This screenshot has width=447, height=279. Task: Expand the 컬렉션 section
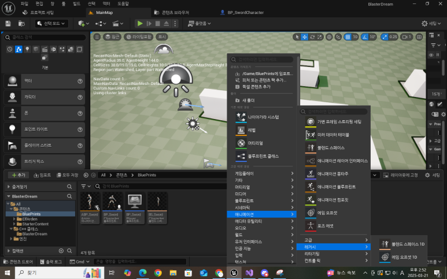9,251
